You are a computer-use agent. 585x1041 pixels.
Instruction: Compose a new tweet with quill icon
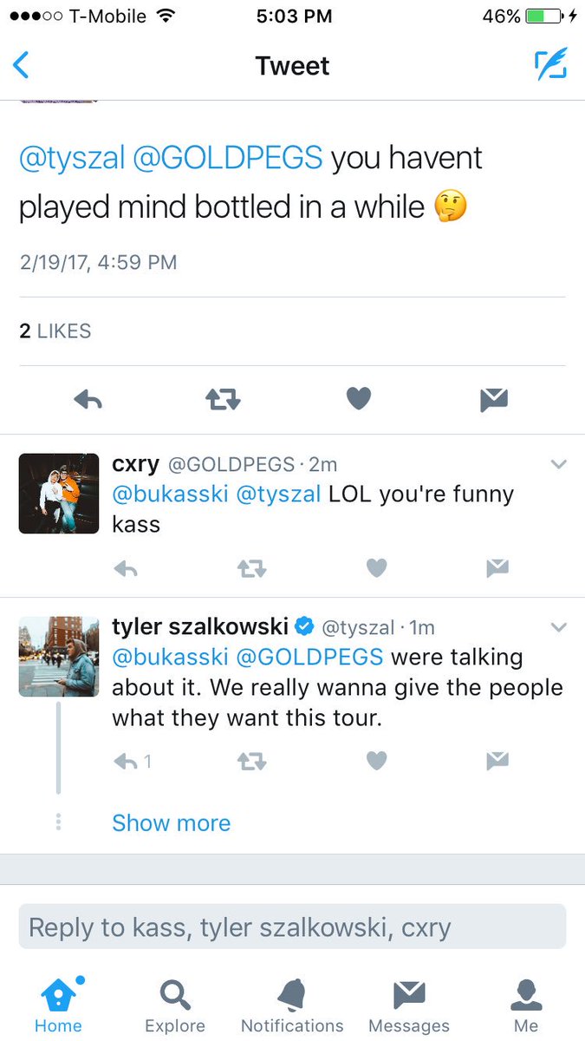[x=551, y=65]
